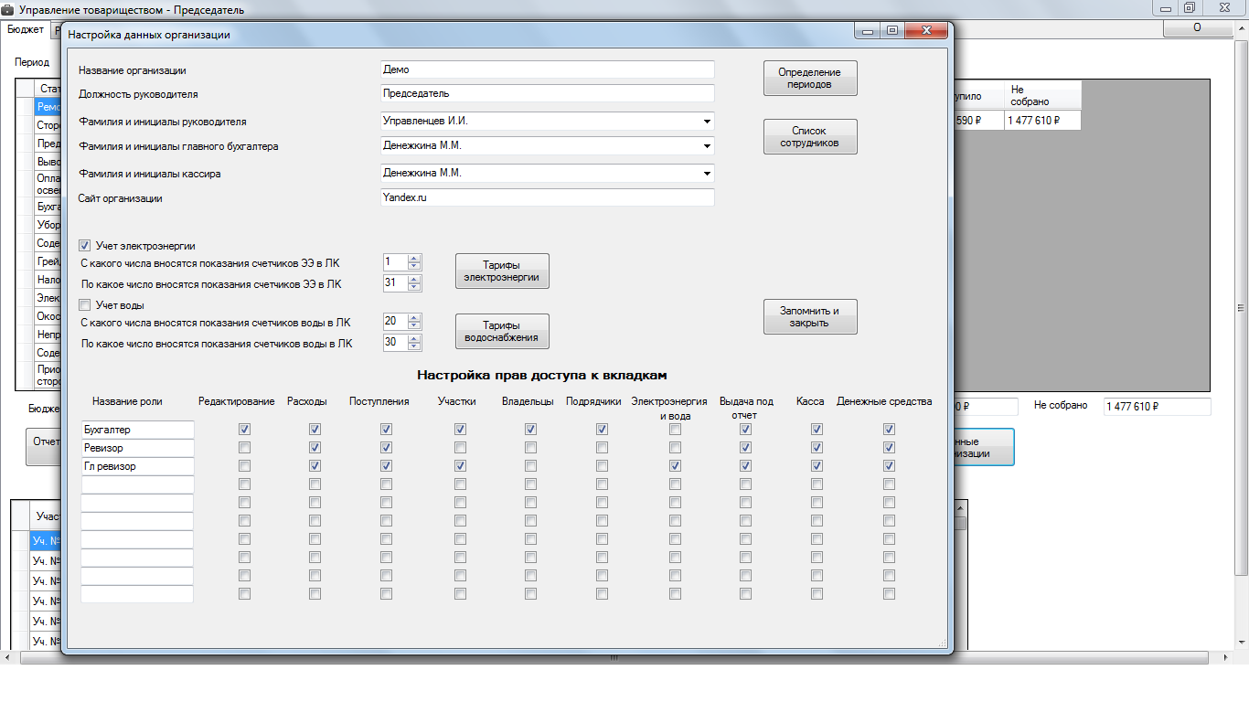Click the Сайт организации input field
Screen dimensions: 1249x702
click(547, 198)
